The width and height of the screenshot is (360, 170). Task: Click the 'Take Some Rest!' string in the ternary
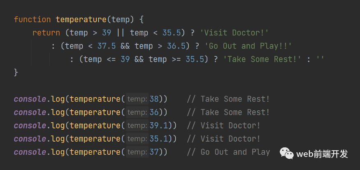262,60
